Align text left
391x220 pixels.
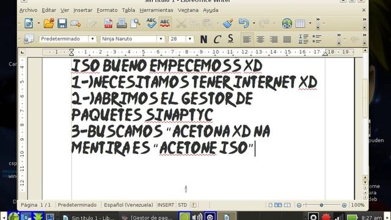pos(247,39)
